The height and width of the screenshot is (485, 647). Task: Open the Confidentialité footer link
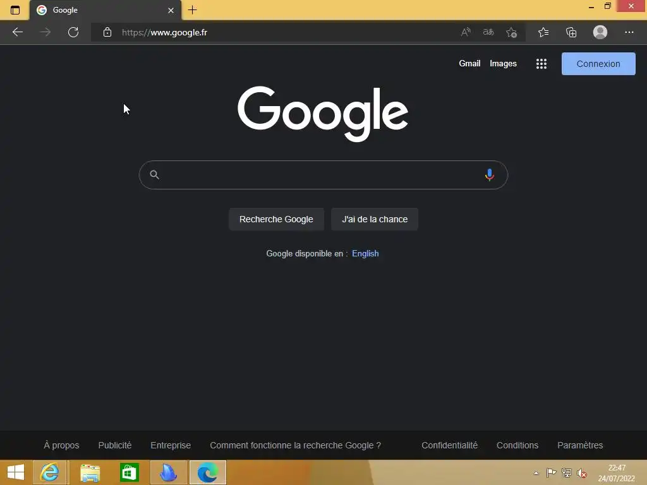[x=449, y=445]
